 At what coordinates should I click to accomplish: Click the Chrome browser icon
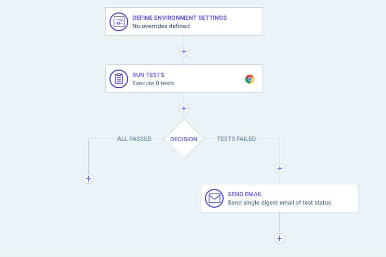click(250, 79)
